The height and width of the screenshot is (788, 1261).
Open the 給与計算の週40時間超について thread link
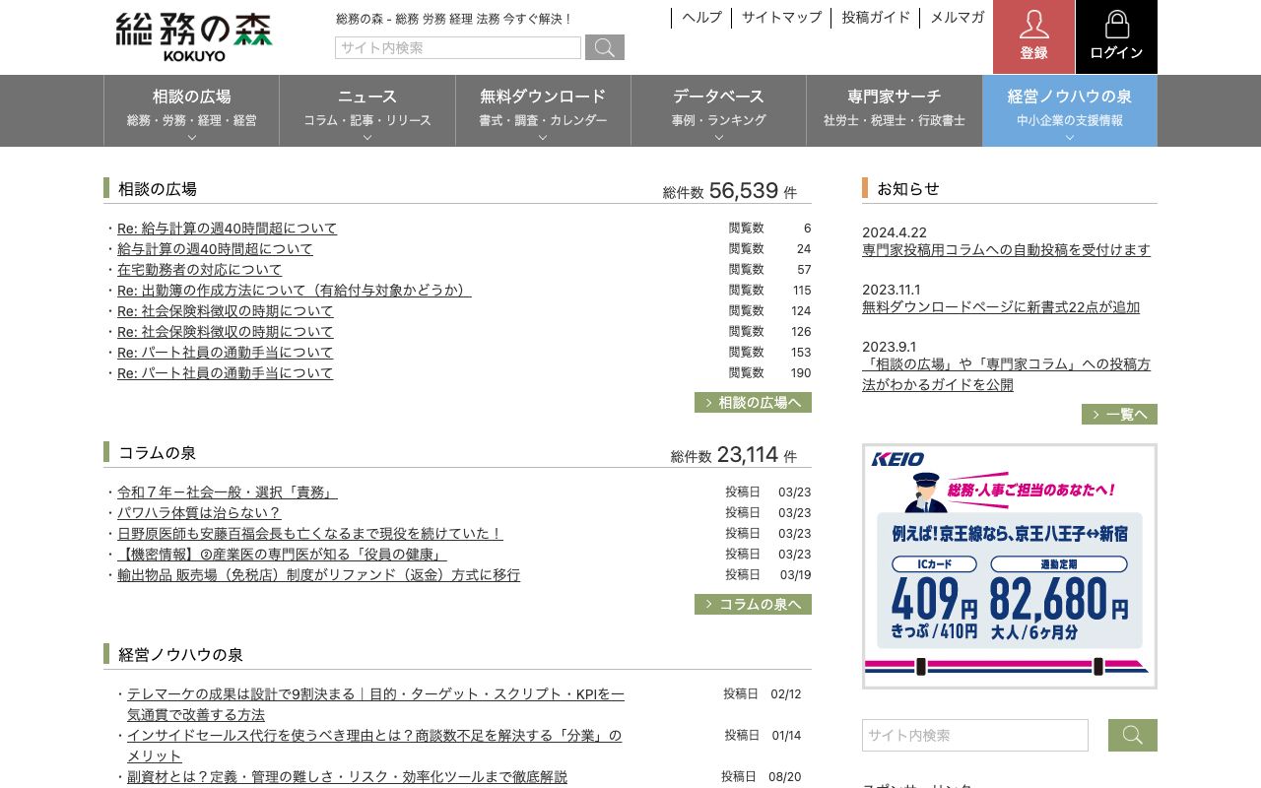214,248
